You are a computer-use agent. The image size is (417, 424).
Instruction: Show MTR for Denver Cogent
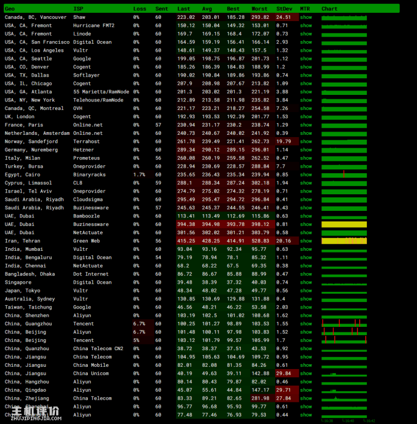pyautogui.click(x=306, y=67)
